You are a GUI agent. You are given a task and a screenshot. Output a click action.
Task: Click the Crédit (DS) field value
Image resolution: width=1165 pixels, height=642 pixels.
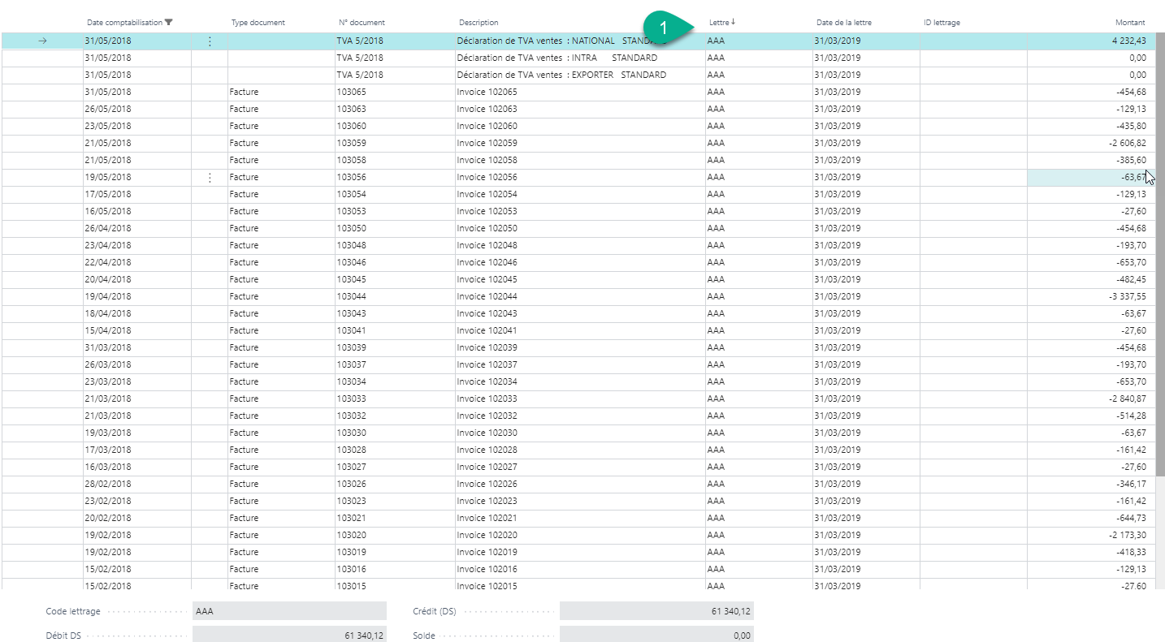coord(656,611)
